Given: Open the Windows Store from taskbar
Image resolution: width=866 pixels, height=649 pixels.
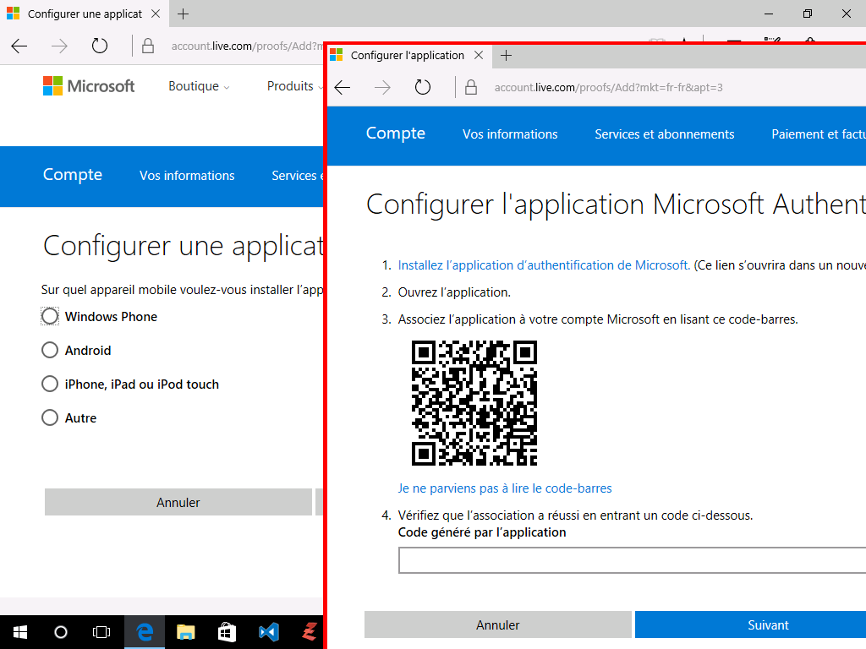Looking at the screenshot, I should click(x=227, y=632).
